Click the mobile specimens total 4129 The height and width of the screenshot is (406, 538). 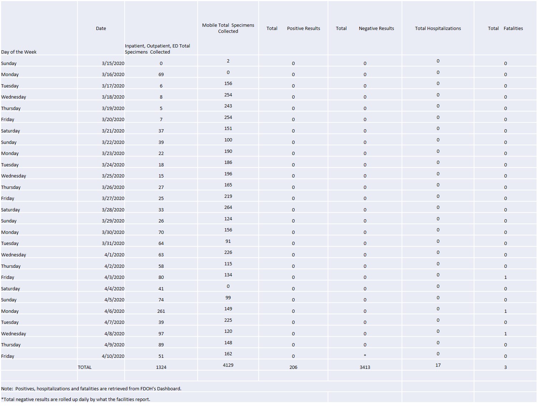click(x=228, y=365)
